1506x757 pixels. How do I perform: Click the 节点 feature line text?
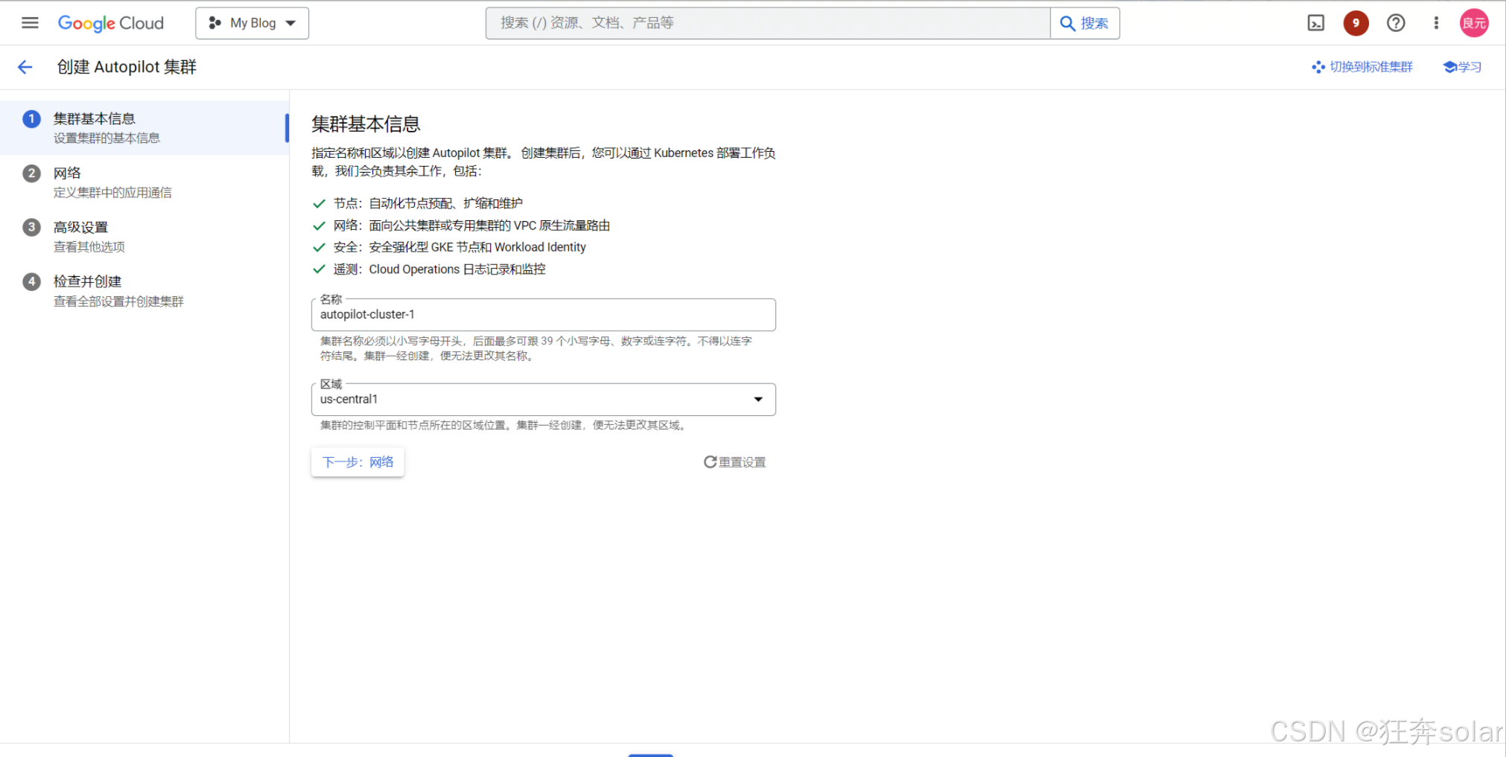[428, 203]
